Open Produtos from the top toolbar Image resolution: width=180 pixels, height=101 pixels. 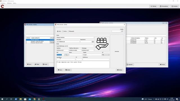pyautogui.click(x=174, y=6)
